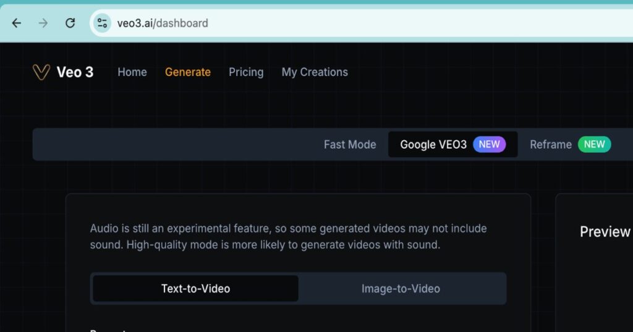Switch to the Reframe tab
The image size is (633, 332).
(570, 144)
